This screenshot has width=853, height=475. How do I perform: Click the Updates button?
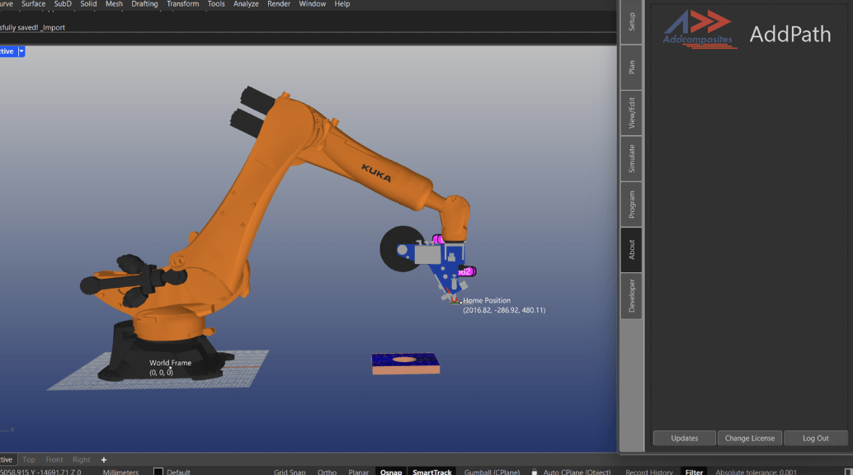[685, 438]
